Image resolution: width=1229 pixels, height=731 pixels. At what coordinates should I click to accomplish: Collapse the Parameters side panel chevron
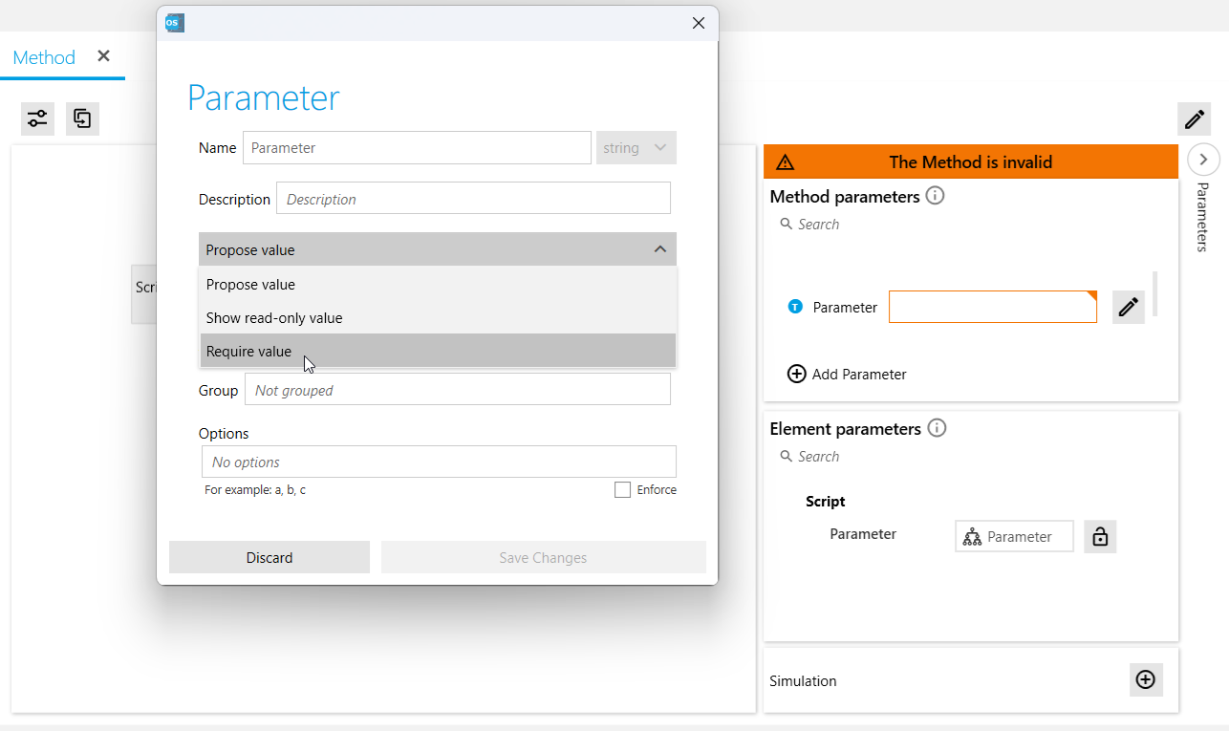click(1203, 160)
